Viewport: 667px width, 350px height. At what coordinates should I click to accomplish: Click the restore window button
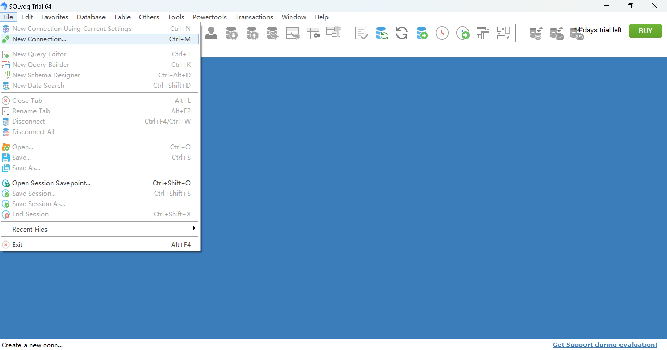(x=630, y=6)
